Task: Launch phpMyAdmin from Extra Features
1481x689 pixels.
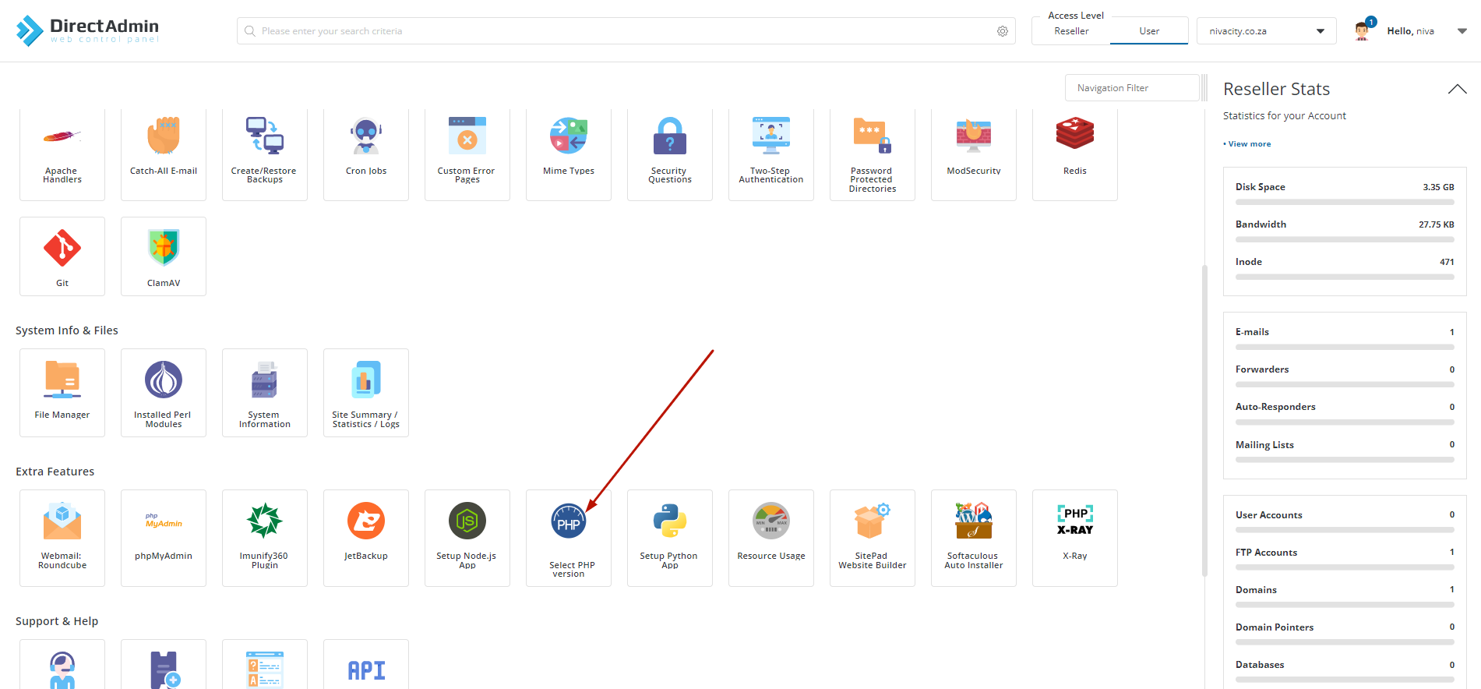Action: click(x=164, y=537)
